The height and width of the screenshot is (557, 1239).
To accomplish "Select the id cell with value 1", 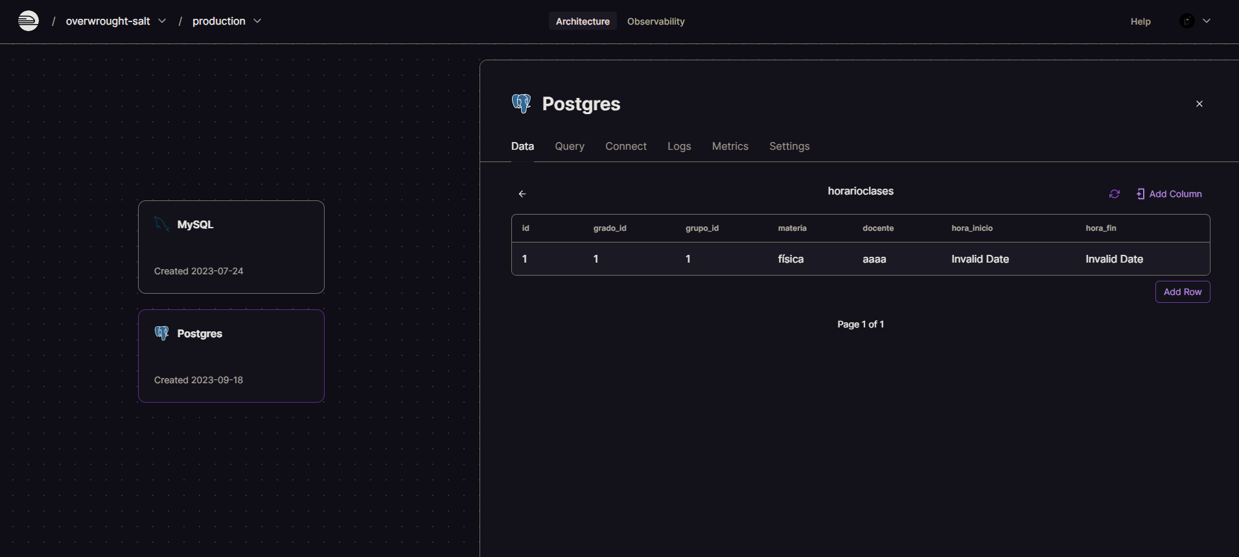I will tap(525, 259).
